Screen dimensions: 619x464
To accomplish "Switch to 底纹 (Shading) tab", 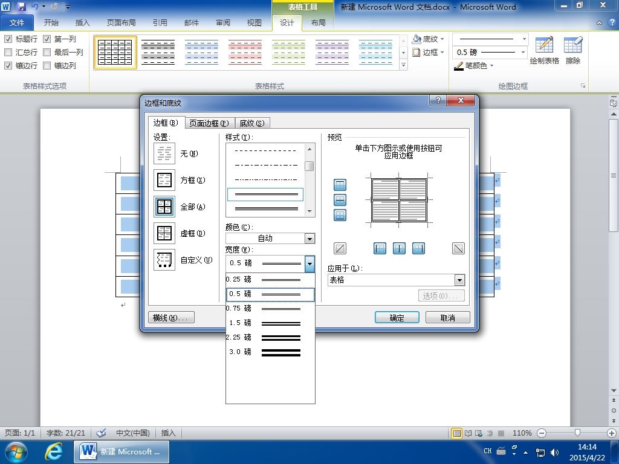I will [x=252, y=123].
